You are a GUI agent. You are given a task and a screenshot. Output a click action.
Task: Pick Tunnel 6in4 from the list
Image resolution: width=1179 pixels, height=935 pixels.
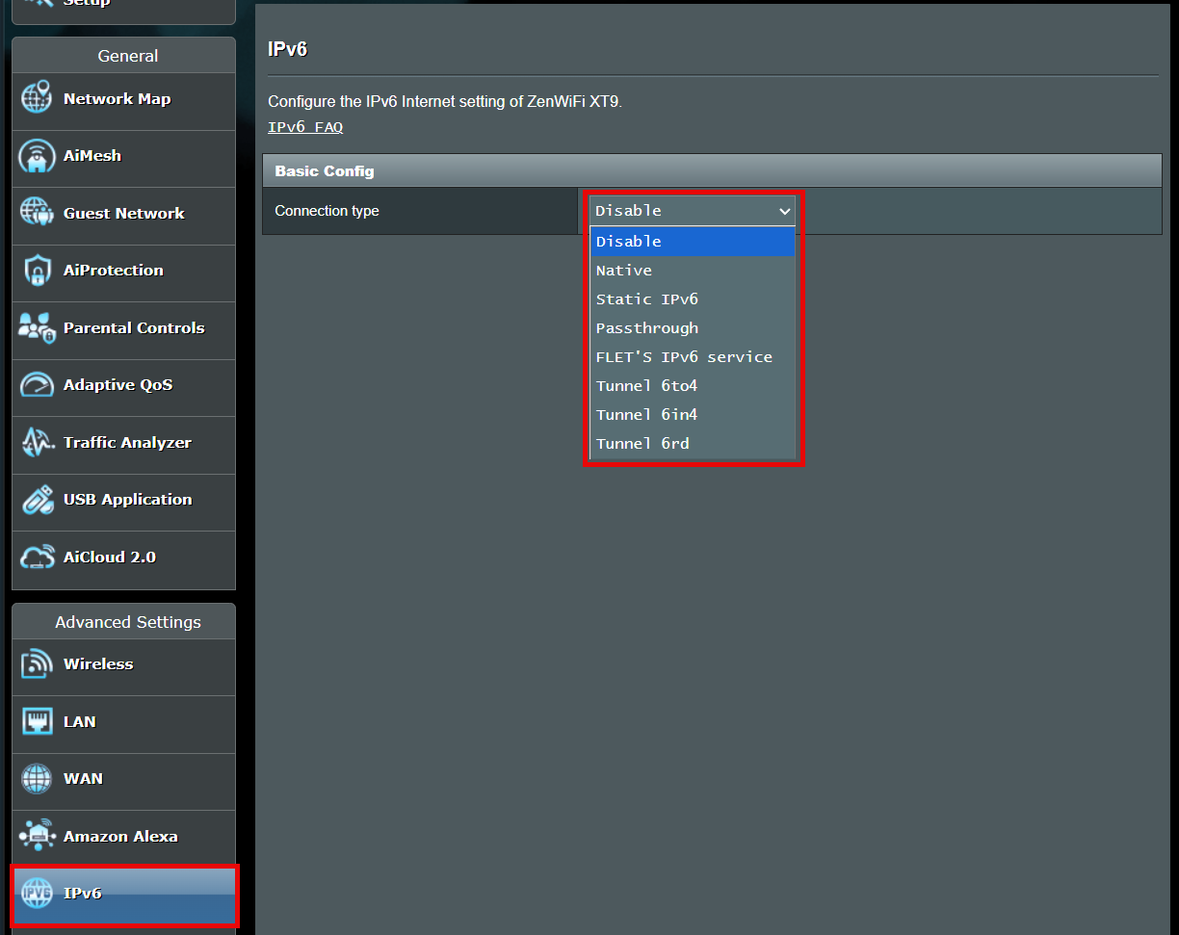pos(646,415)
